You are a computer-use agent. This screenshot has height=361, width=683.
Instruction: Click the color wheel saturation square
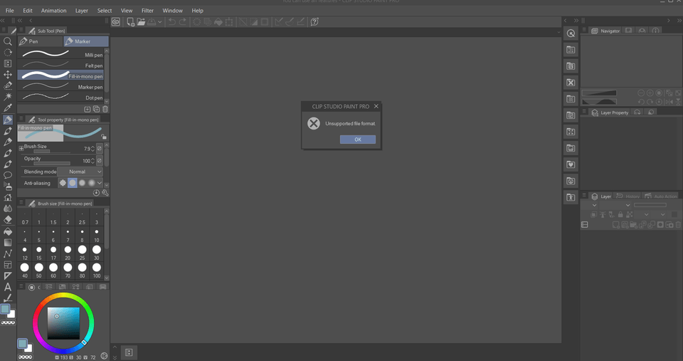[63, 323]
